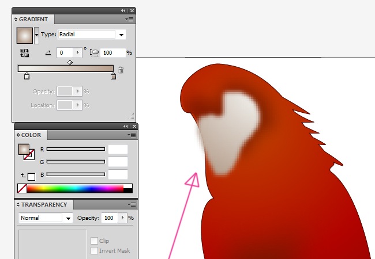This screenshot has height=259, width=375.
Task: Click the G color slider
Action: click(76, 162)
